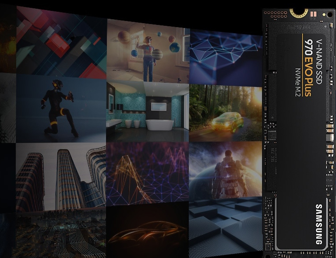Image resolution: width=336 pixels, height=258 pixels.
Task: Select the kneeling cyber figure with orange rings
Action: pyautogui.click(x=61, y=108)
